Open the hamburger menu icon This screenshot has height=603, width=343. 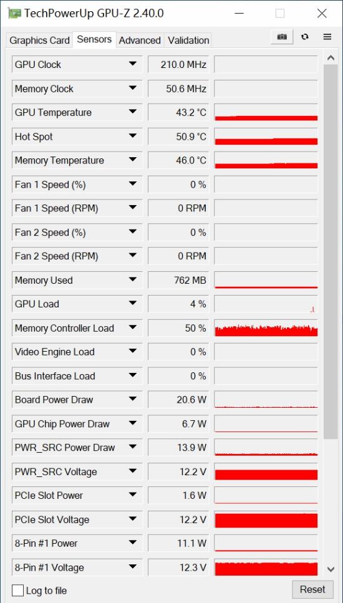(x=327, y=37)
